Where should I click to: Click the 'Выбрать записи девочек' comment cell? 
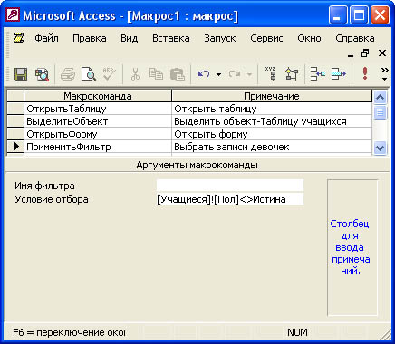pyautogui.click(x=272, y=147)
